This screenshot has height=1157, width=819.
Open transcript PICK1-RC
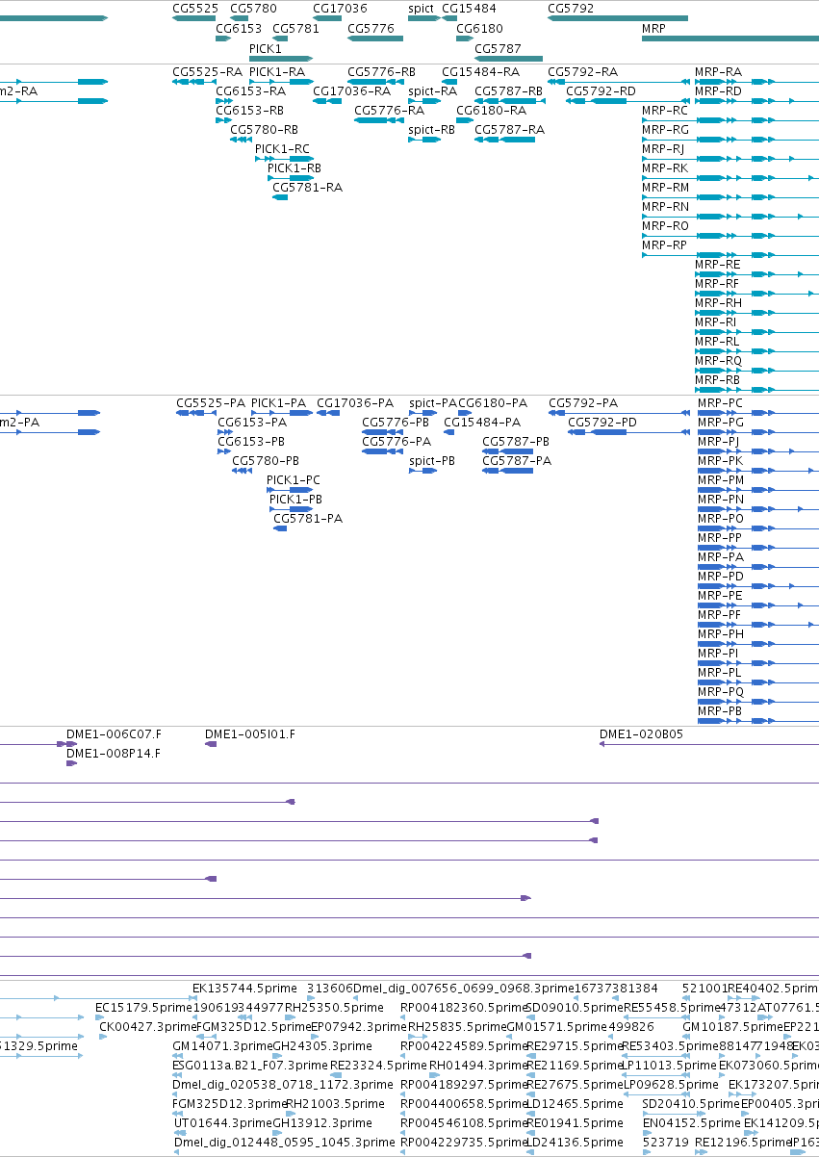click(x=283, y=148)
